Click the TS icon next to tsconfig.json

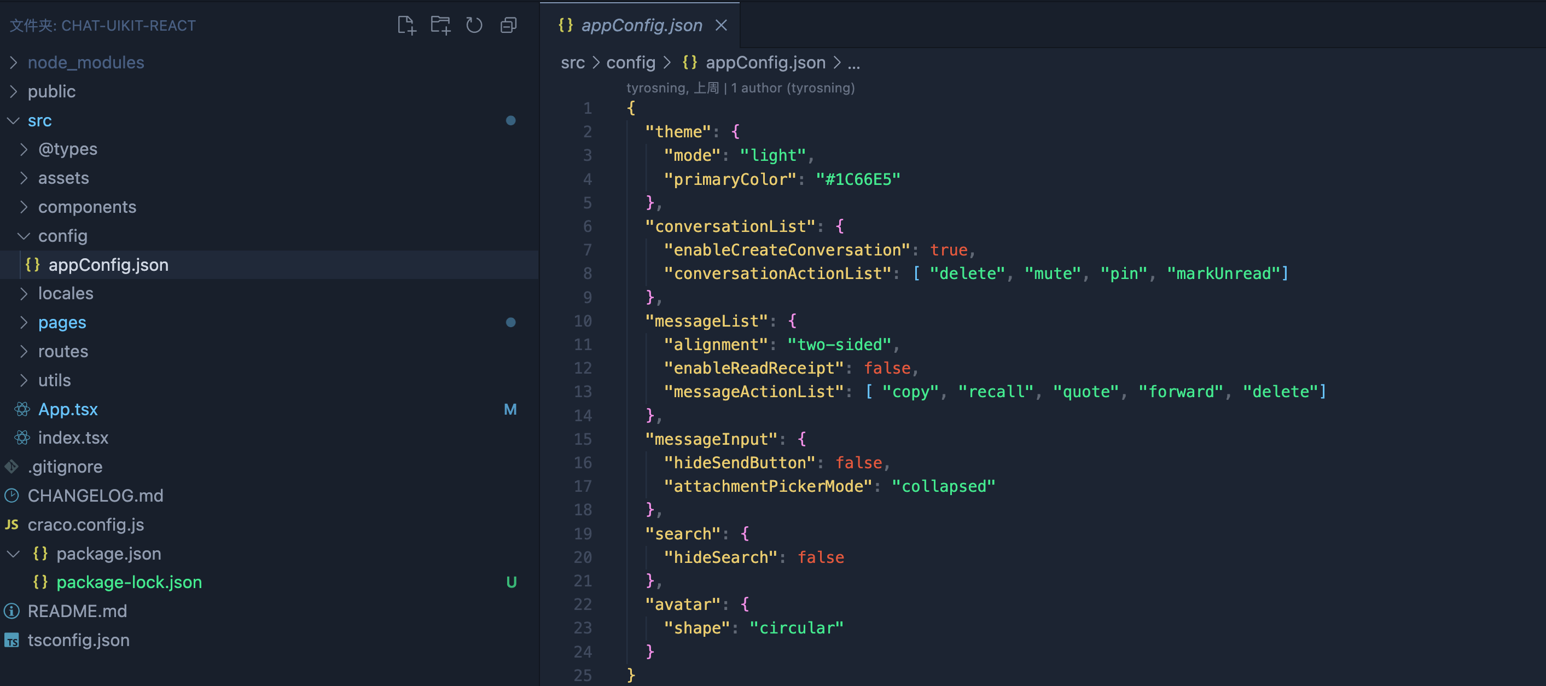(x=11, y=641)
